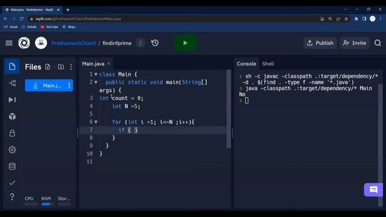Viewport: 386px width, 217px height.
Task: Select the Files sidebar icon
Action: [x=12, y=67]
